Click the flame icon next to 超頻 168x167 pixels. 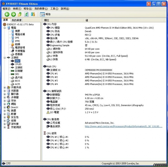click(13, 44)
